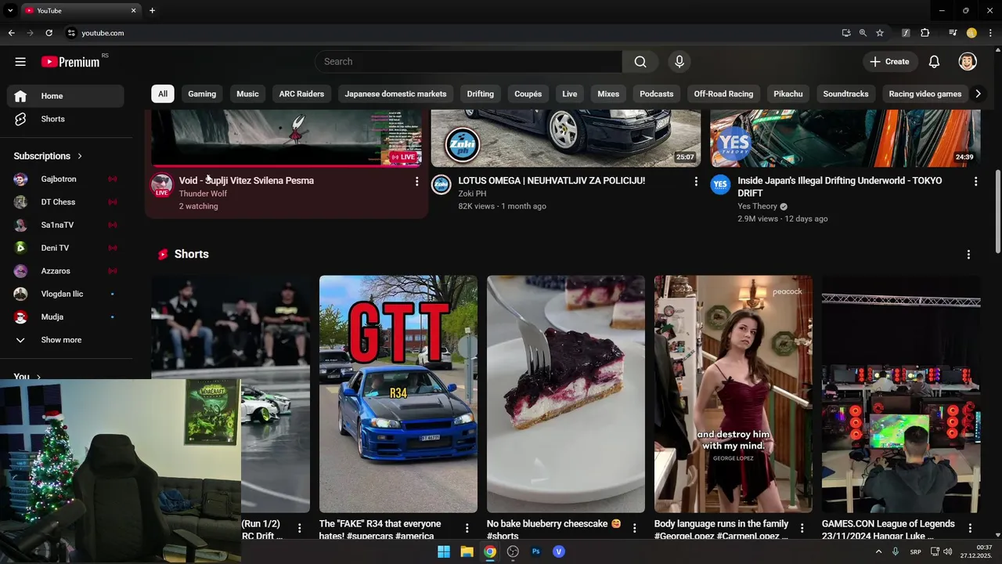
Task: Select the ARC Raiders chip
Action: coord(301,94)
